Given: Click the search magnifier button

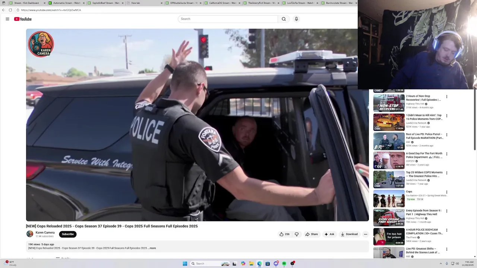Looking at the screenshot, I should (284, 19).
